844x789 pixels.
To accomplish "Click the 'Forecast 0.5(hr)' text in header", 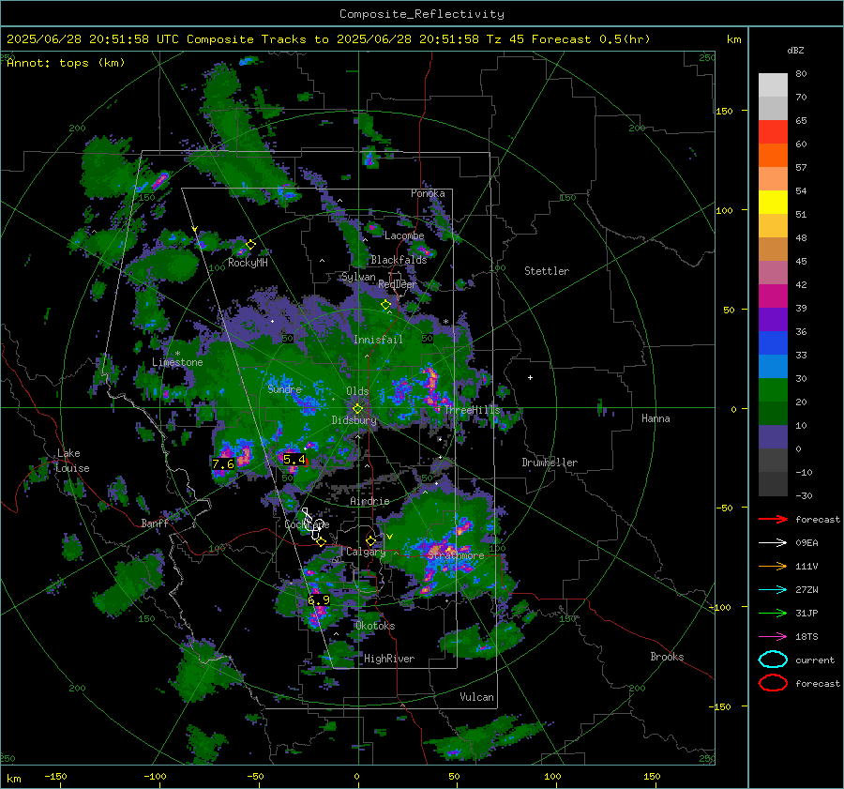I will [x=591, y=39].
